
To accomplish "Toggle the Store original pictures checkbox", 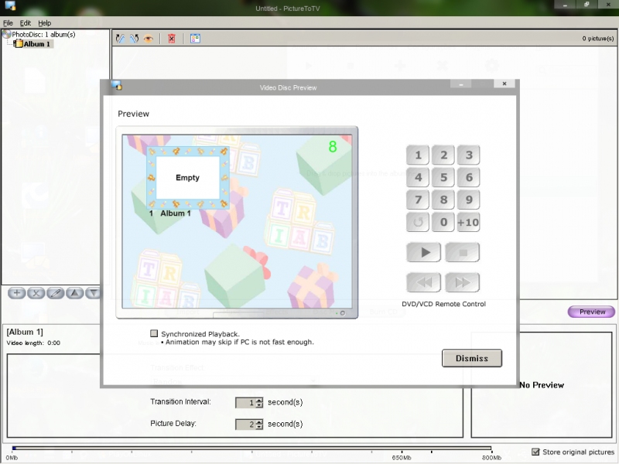I will pyautogui.click(x=535, y=452).
